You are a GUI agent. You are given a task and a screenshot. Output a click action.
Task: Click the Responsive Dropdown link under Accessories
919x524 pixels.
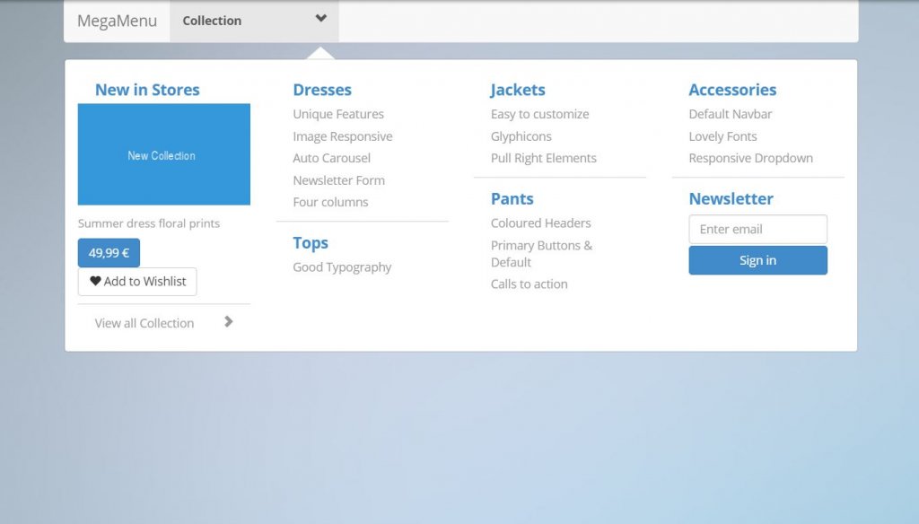(x=751, y=157)
